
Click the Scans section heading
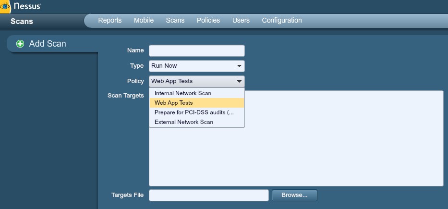pyautogui.click(x=22, y=22)
